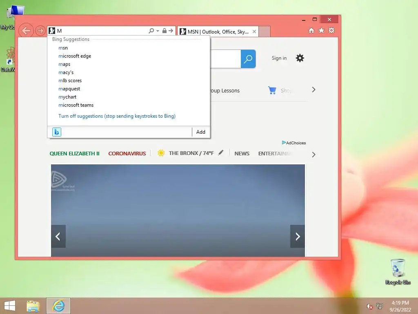Click the browser Back arrow button

[x=26, y=31]
